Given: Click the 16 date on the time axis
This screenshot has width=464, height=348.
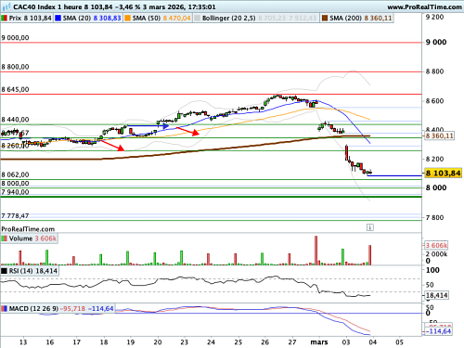Looking at the screenshot, I should pyautogui.click(x=50, y=342).
